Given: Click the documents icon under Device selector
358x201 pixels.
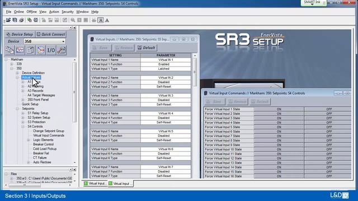Looking at the screenshot, I should (30, 50).
